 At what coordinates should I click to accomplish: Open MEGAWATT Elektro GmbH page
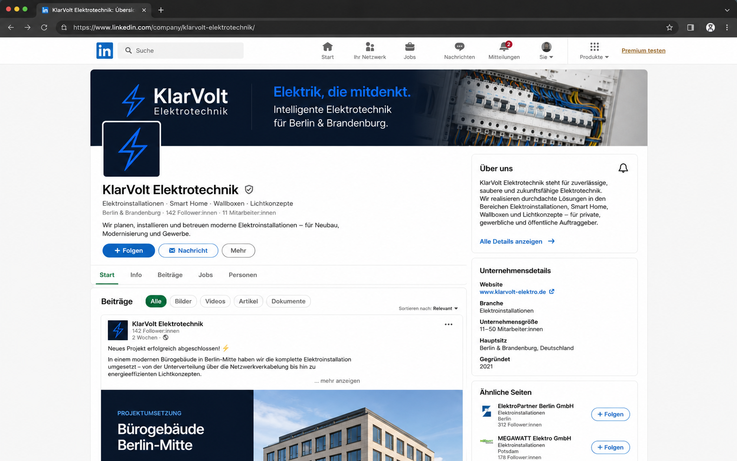click(x=534, y=438)
